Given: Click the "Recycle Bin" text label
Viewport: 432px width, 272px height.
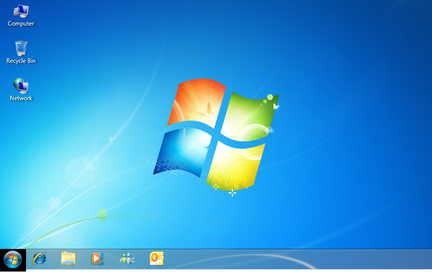Looking at the screenshot, I should (21, 61).
